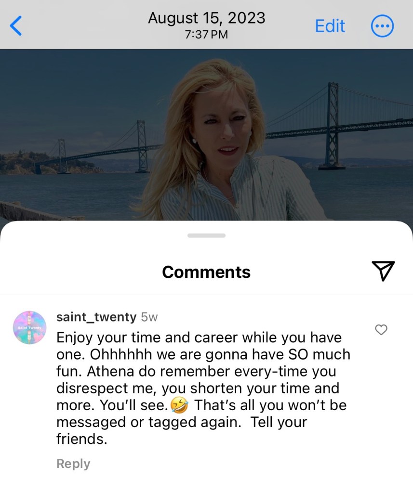Tap the Comments header title
The image size is (413, 493).
pos(206,272)
